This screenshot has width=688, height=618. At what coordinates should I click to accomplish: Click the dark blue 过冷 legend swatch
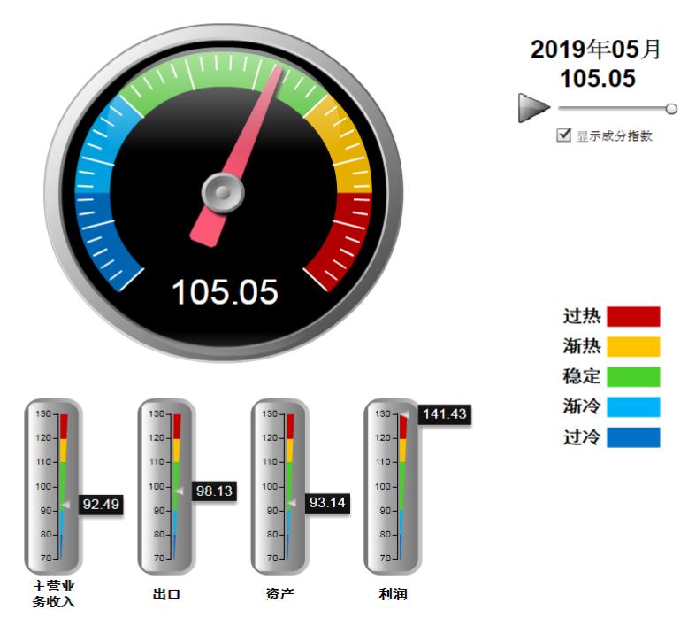click(633, 436)
